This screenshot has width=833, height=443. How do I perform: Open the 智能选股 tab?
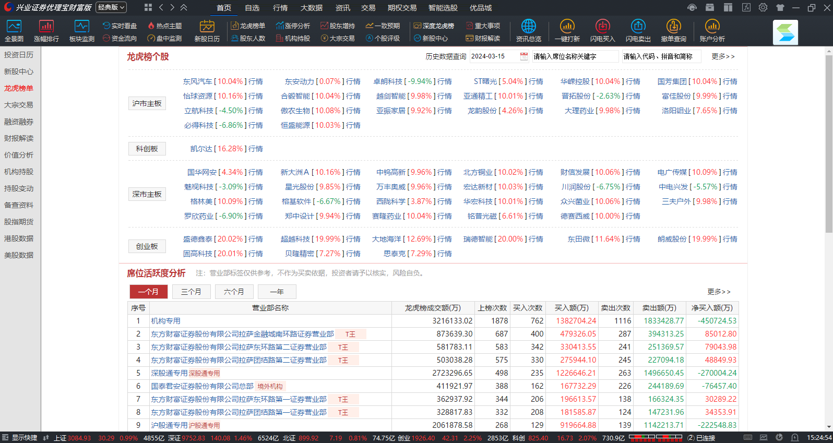click(443, 8)
